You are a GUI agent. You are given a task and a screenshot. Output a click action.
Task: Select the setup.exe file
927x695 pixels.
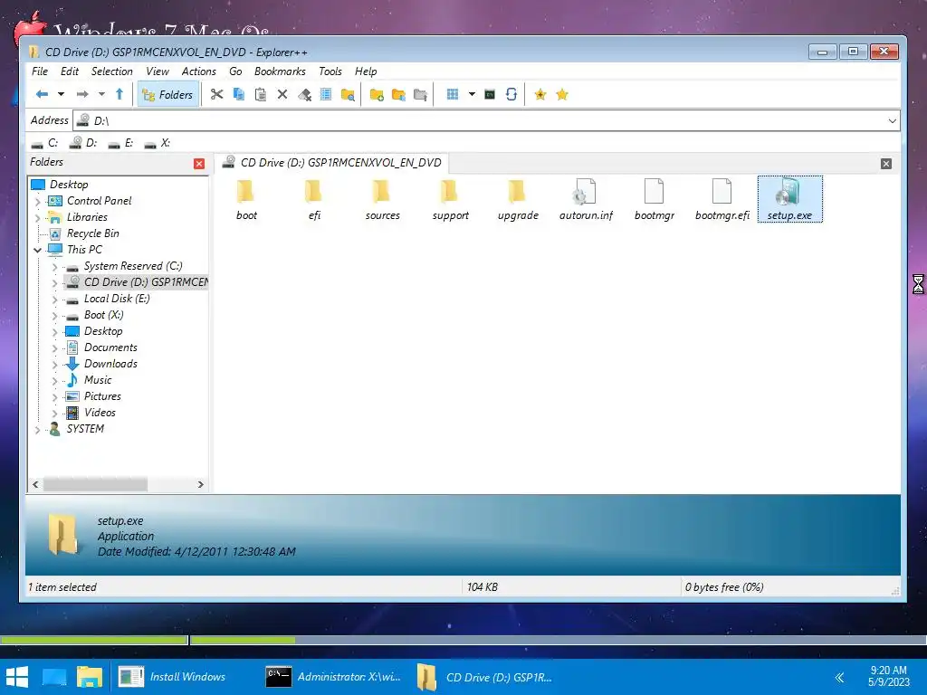789,200
